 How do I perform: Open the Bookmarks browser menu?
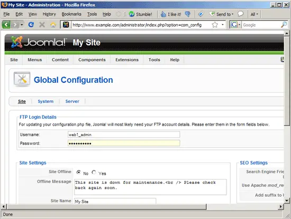[x=71, y=14]
